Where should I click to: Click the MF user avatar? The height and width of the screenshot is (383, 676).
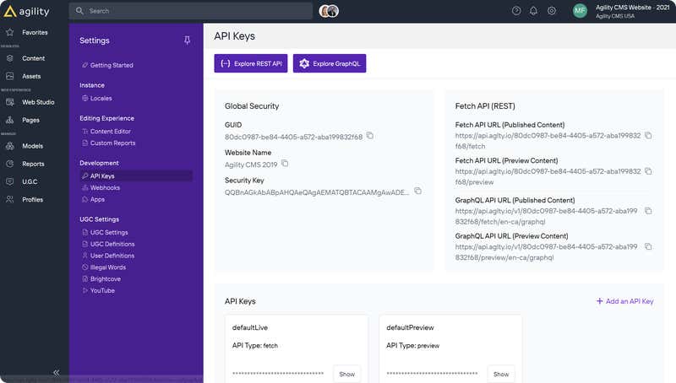(x=580, y=11)
